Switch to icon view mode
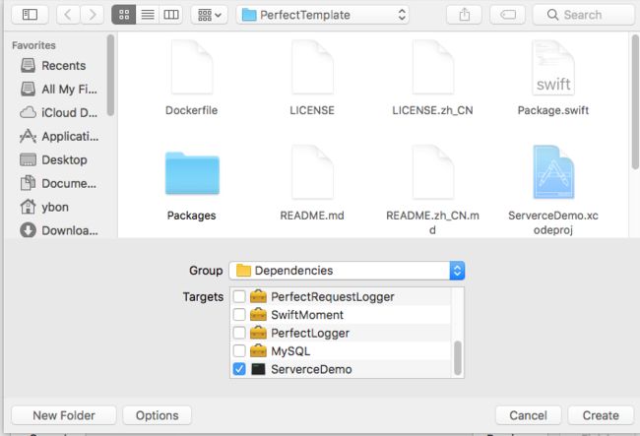Screen dimensions: 640x436 click(x=124, y=15)
